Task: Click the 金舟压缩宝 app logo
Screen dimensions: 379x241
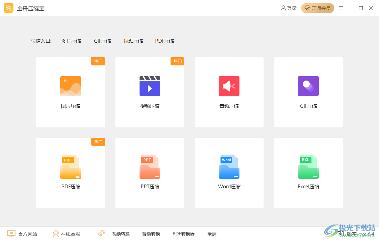Action: [9, 8]
